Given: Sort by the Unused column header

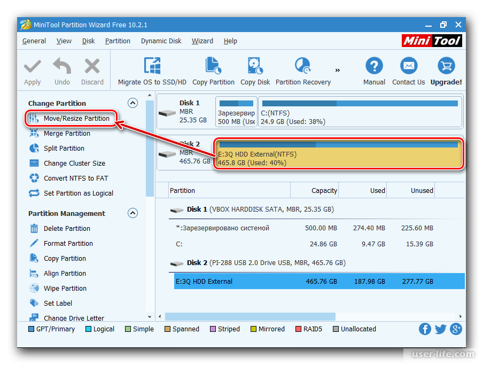Looking at the screenshot, I should coord(411,190).
